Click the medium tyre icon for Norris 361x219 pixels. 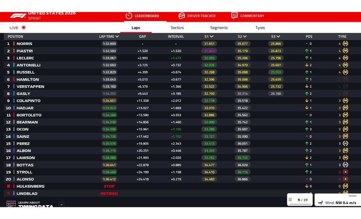point(345,44)
